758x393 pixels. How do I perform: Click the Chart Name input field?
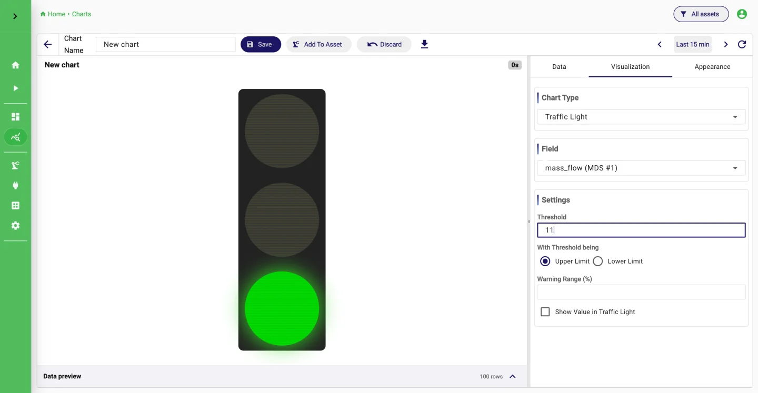(166, 45)
